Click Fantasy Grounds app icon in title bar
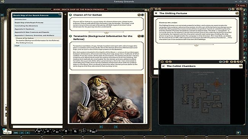248x139 pixels. (x=3, y=2)
